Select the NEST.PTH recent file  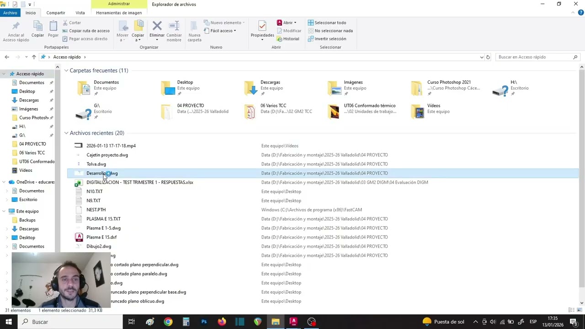pos(96,210)
